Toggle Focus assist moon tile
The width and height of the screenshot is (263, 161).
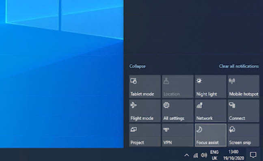211,135
